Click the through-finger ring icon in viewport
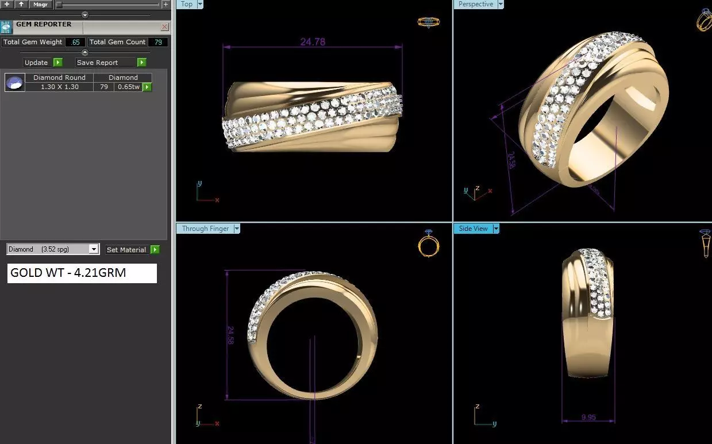 429,244
